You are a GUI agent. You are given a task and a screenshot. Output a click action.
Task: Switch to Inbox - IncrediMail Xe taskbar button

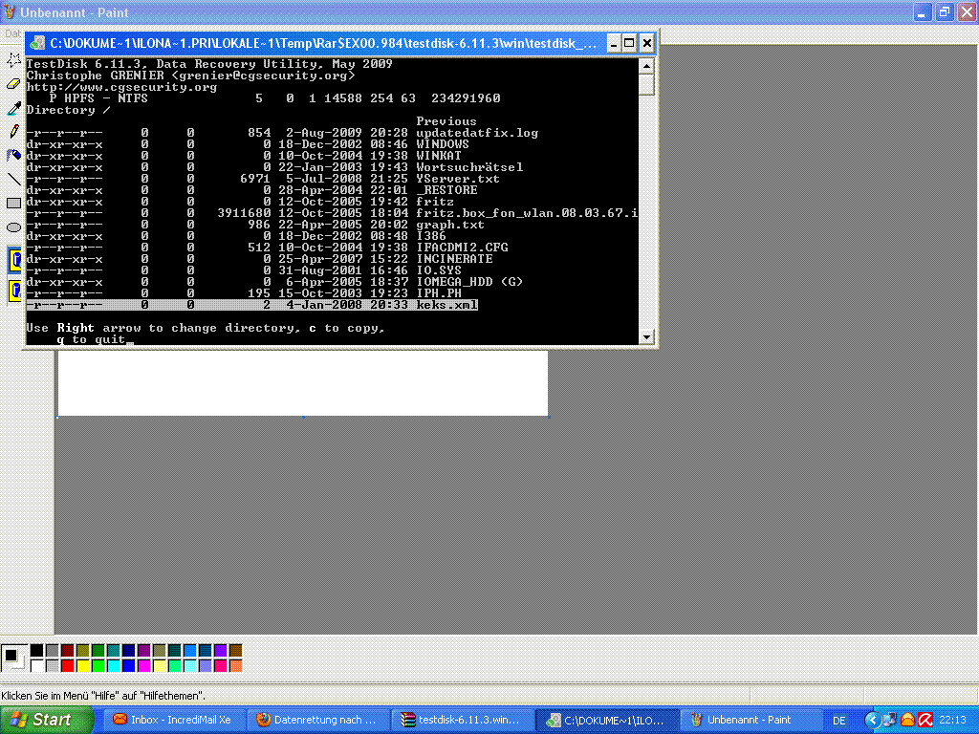pos(173,720)
